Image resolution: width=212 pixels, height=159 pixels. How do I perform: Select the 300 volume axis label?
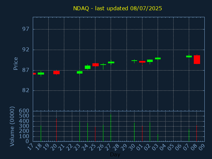(x=24, y=126)
